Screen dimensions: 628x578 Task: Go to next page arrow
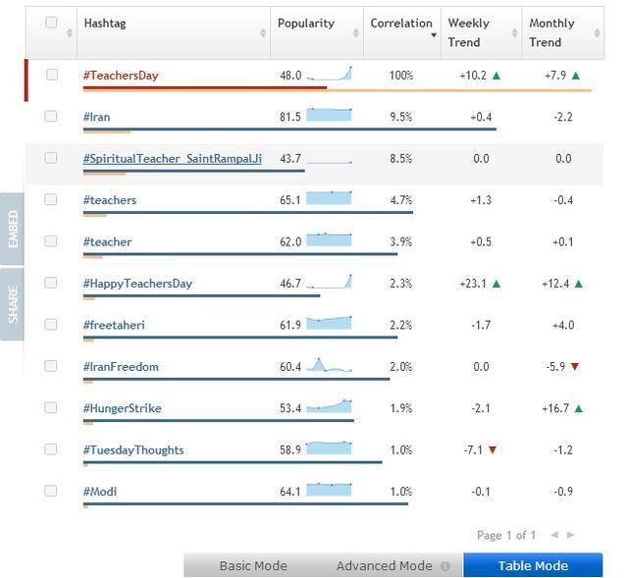click(571, 535)
